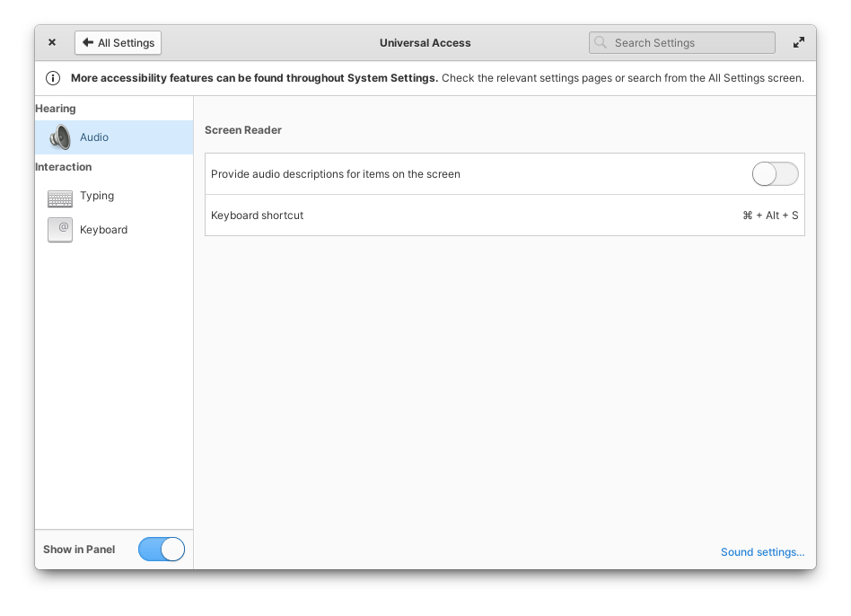Image resolution: width=851 pixels, height=616 pixels.
Task: Click the keyboard icon next to Typing
Action: tap(60, 198)
